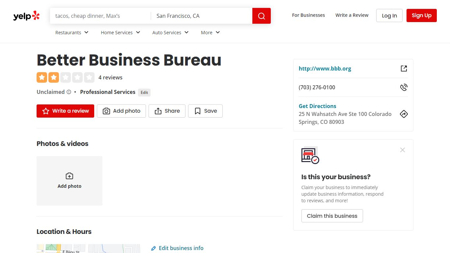Image resolution: width=450 pixels, height=253 pixels.
Task: Click the first rating star
Action: 42,77
